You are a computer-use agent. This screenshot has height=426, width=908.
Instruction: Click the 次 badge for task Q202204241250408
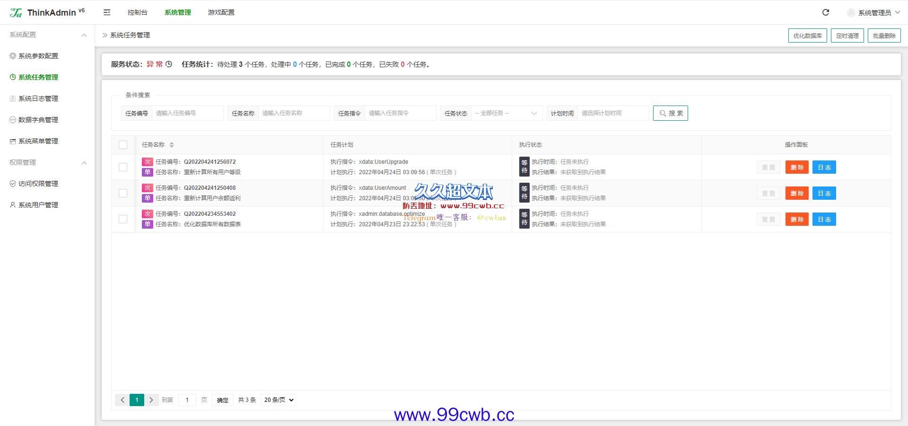148,188
